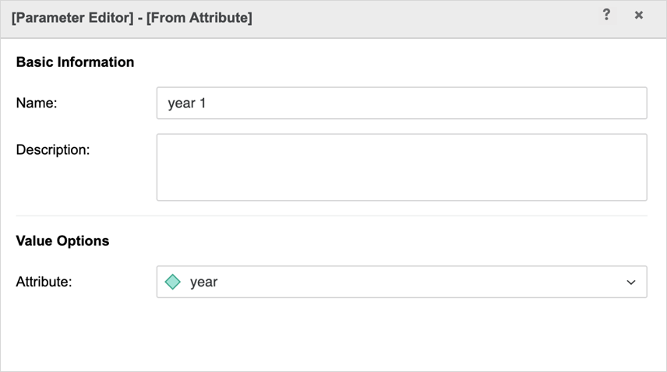The height and width of the screenshot is (372, 667).
Task: Open help via the question mark icon
Action: point(606,15)
